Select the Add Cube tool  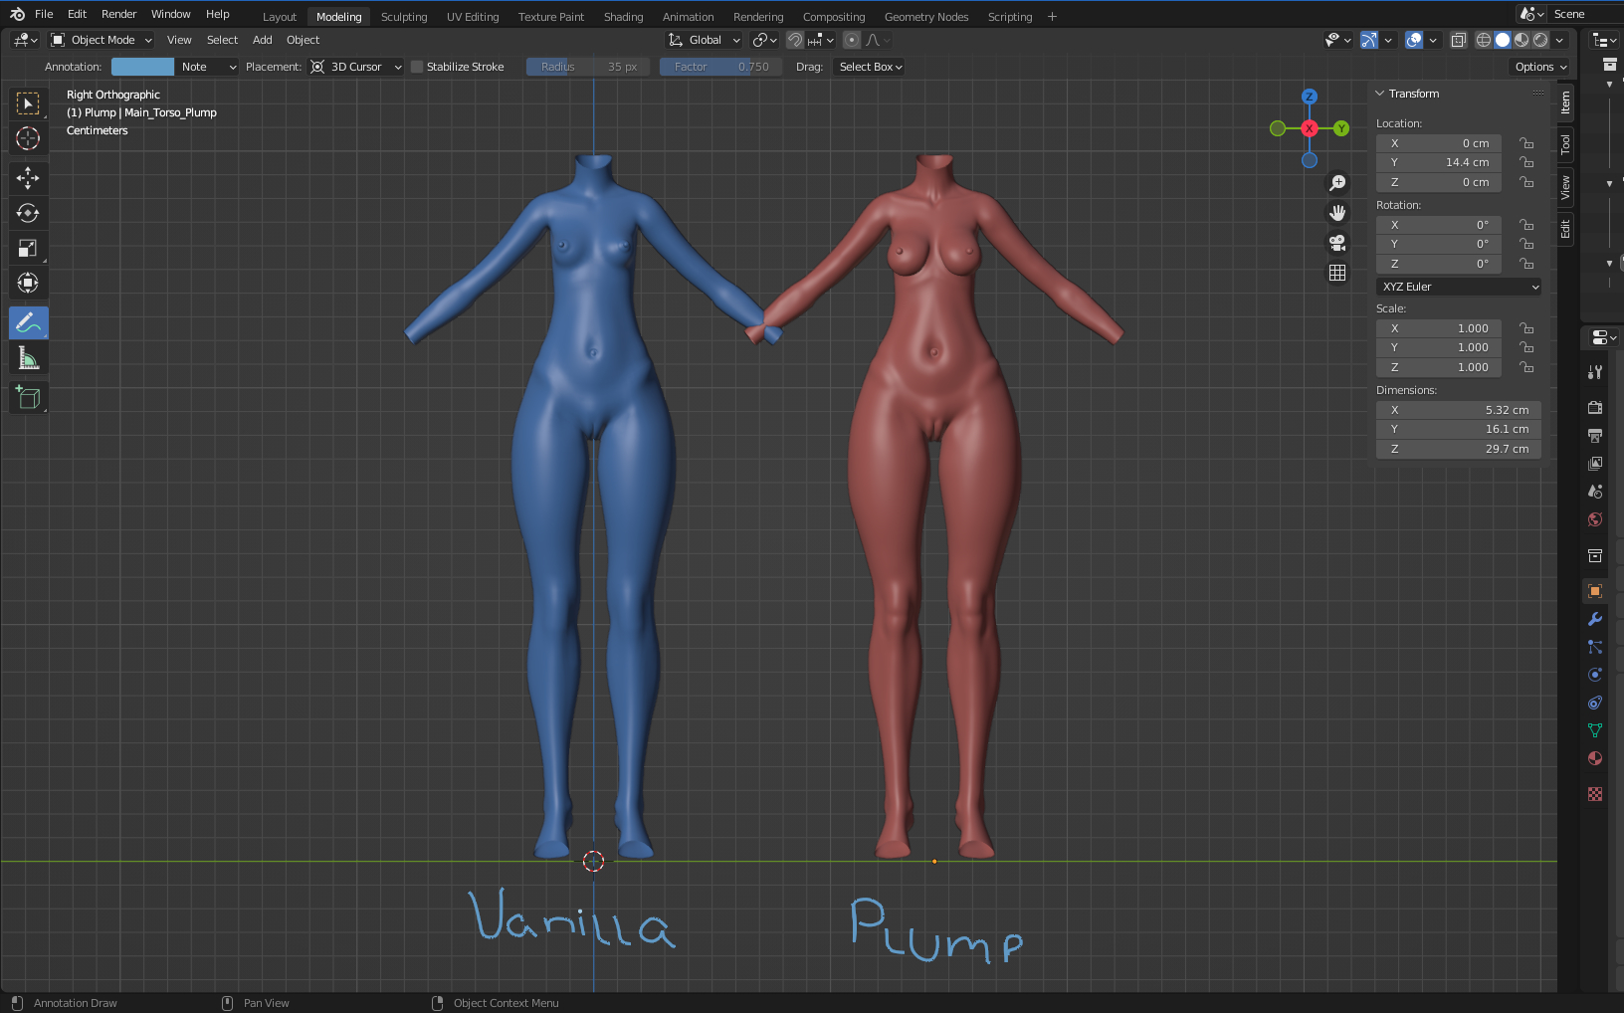coord(28,398)
